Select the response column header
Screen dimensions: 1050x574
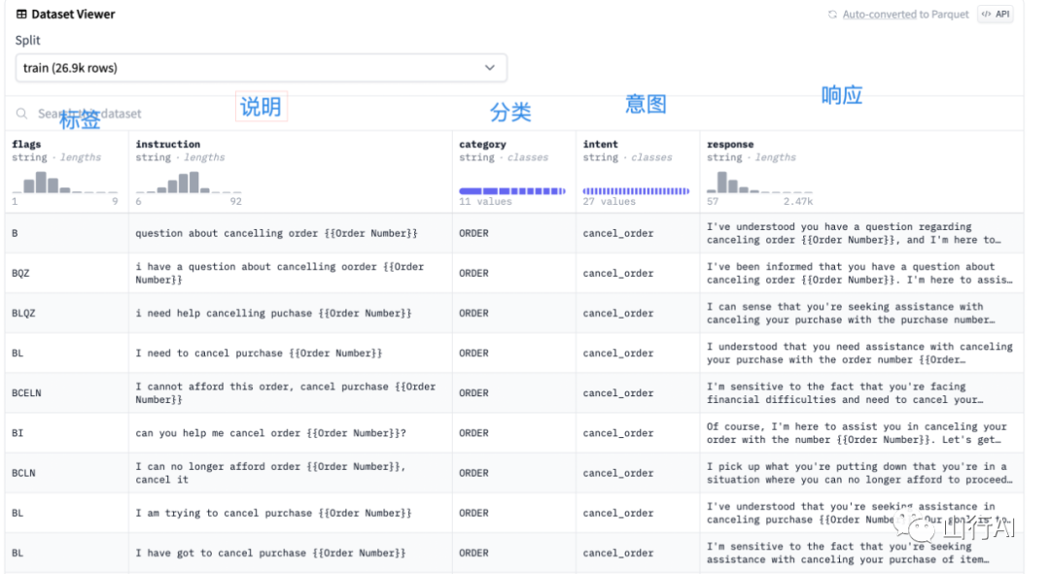(730, 145)
